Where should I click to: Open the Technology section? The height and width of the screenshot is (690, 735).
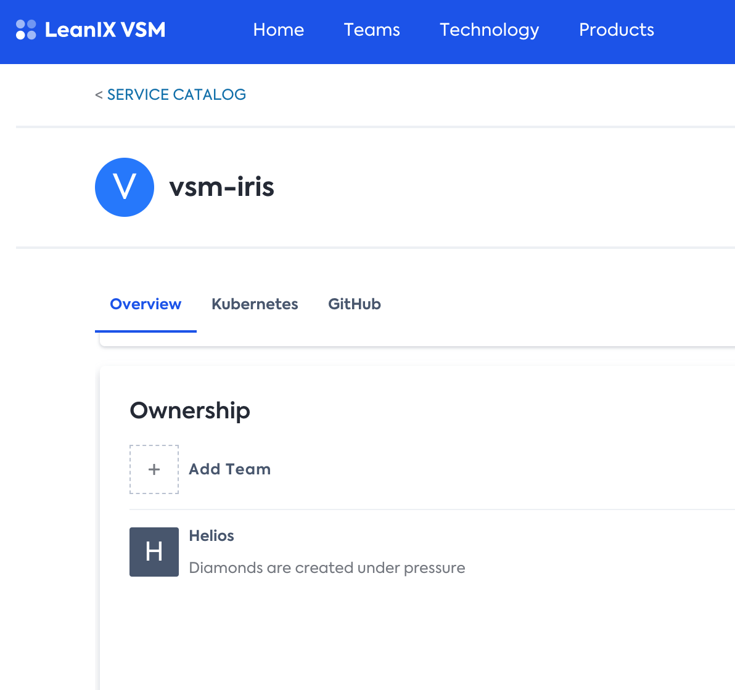pos(490,30)
